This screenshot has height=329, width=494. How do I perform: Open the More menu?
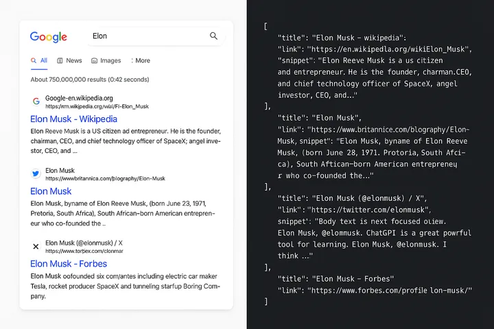click(141, 60)
